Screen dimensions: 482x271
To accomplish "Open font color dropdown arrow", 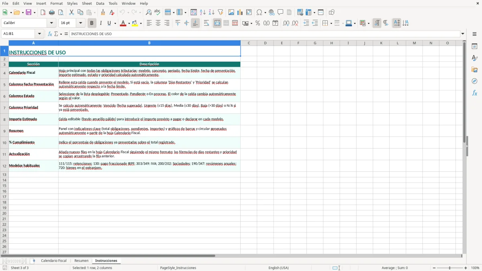I will pos(129,23).
